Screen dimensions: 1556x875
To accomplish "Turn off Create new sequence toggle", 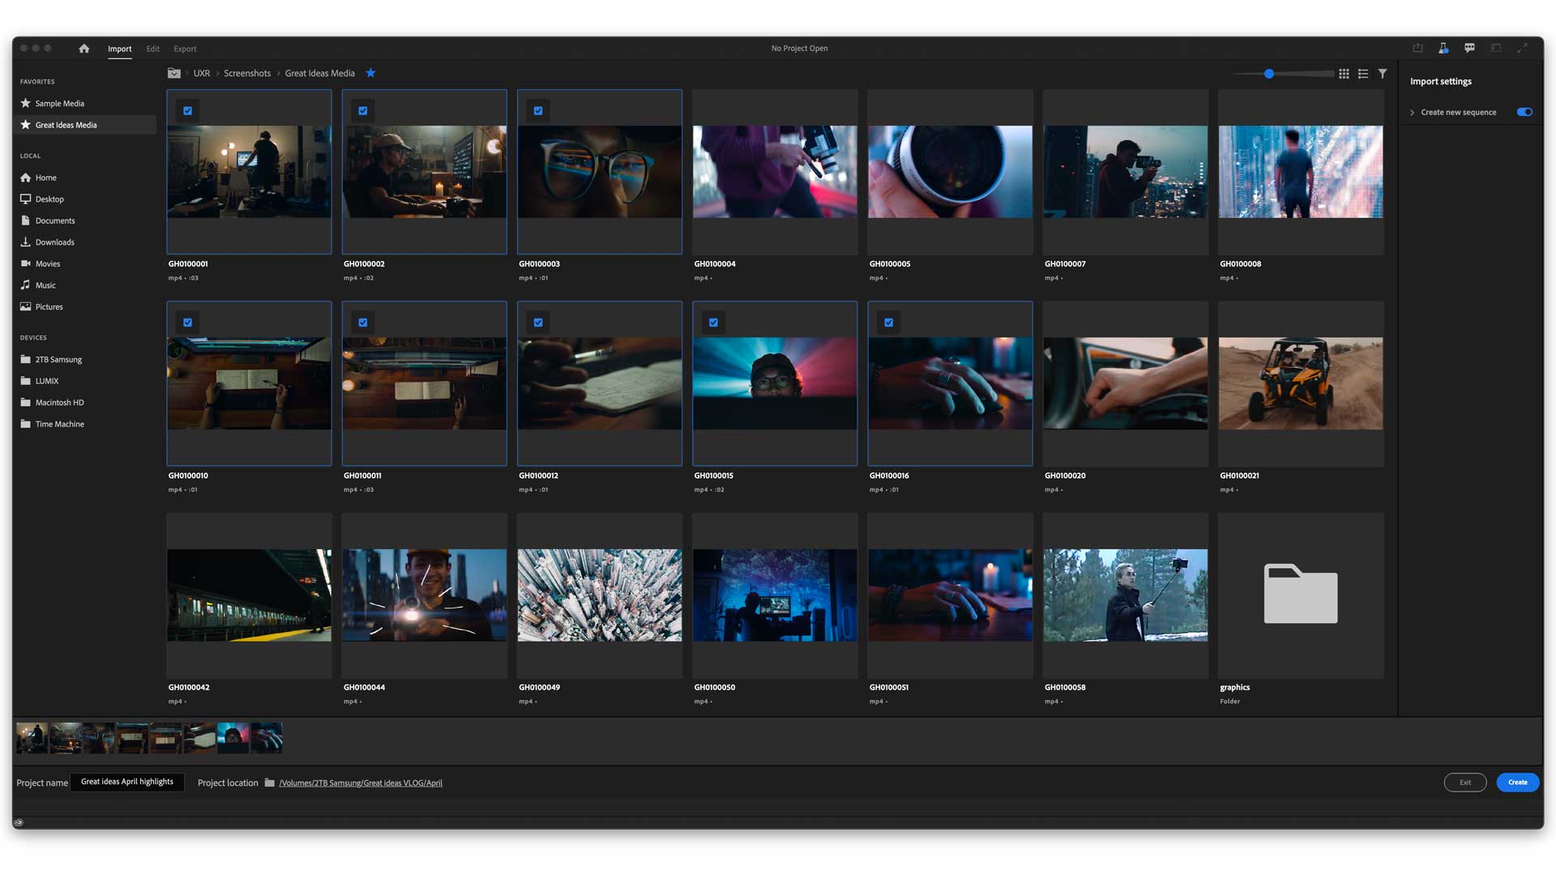I will tap(1524, 113).
